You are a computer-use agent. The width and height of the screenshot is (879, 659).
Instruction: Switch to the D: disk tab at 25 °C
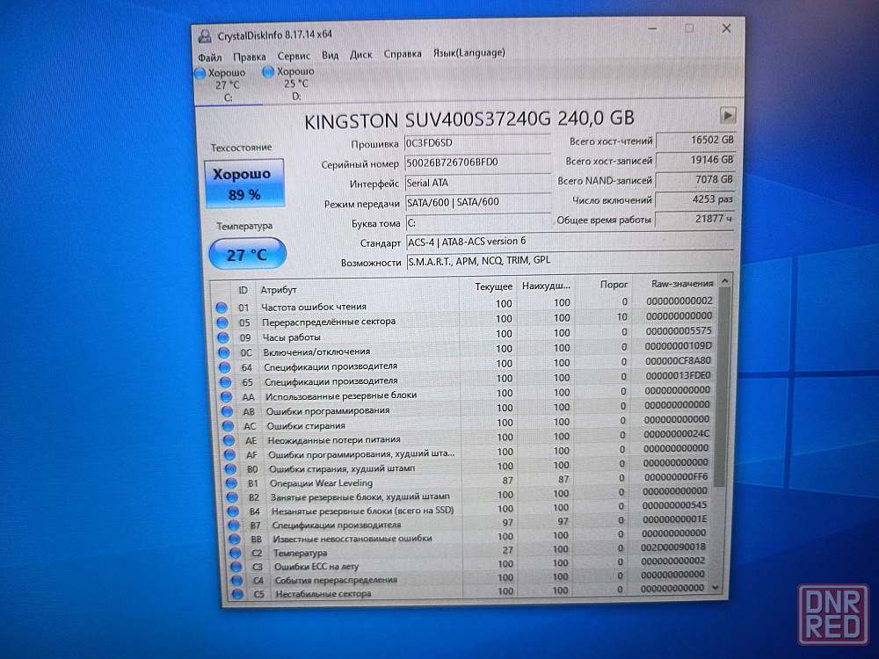click(294, 83)
